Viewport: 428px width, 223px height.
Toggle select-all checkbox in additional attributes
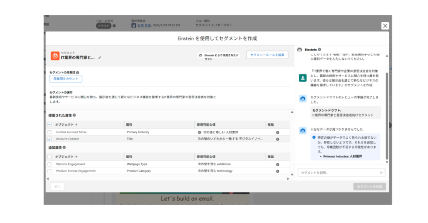(x=49, y=157)
